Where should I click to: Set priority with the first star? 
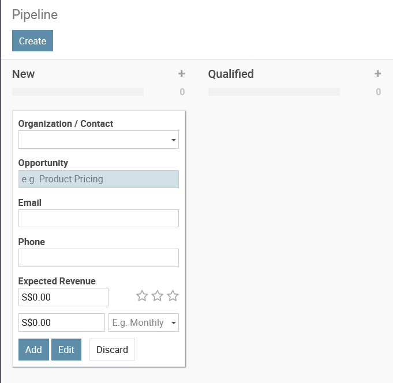142,296
